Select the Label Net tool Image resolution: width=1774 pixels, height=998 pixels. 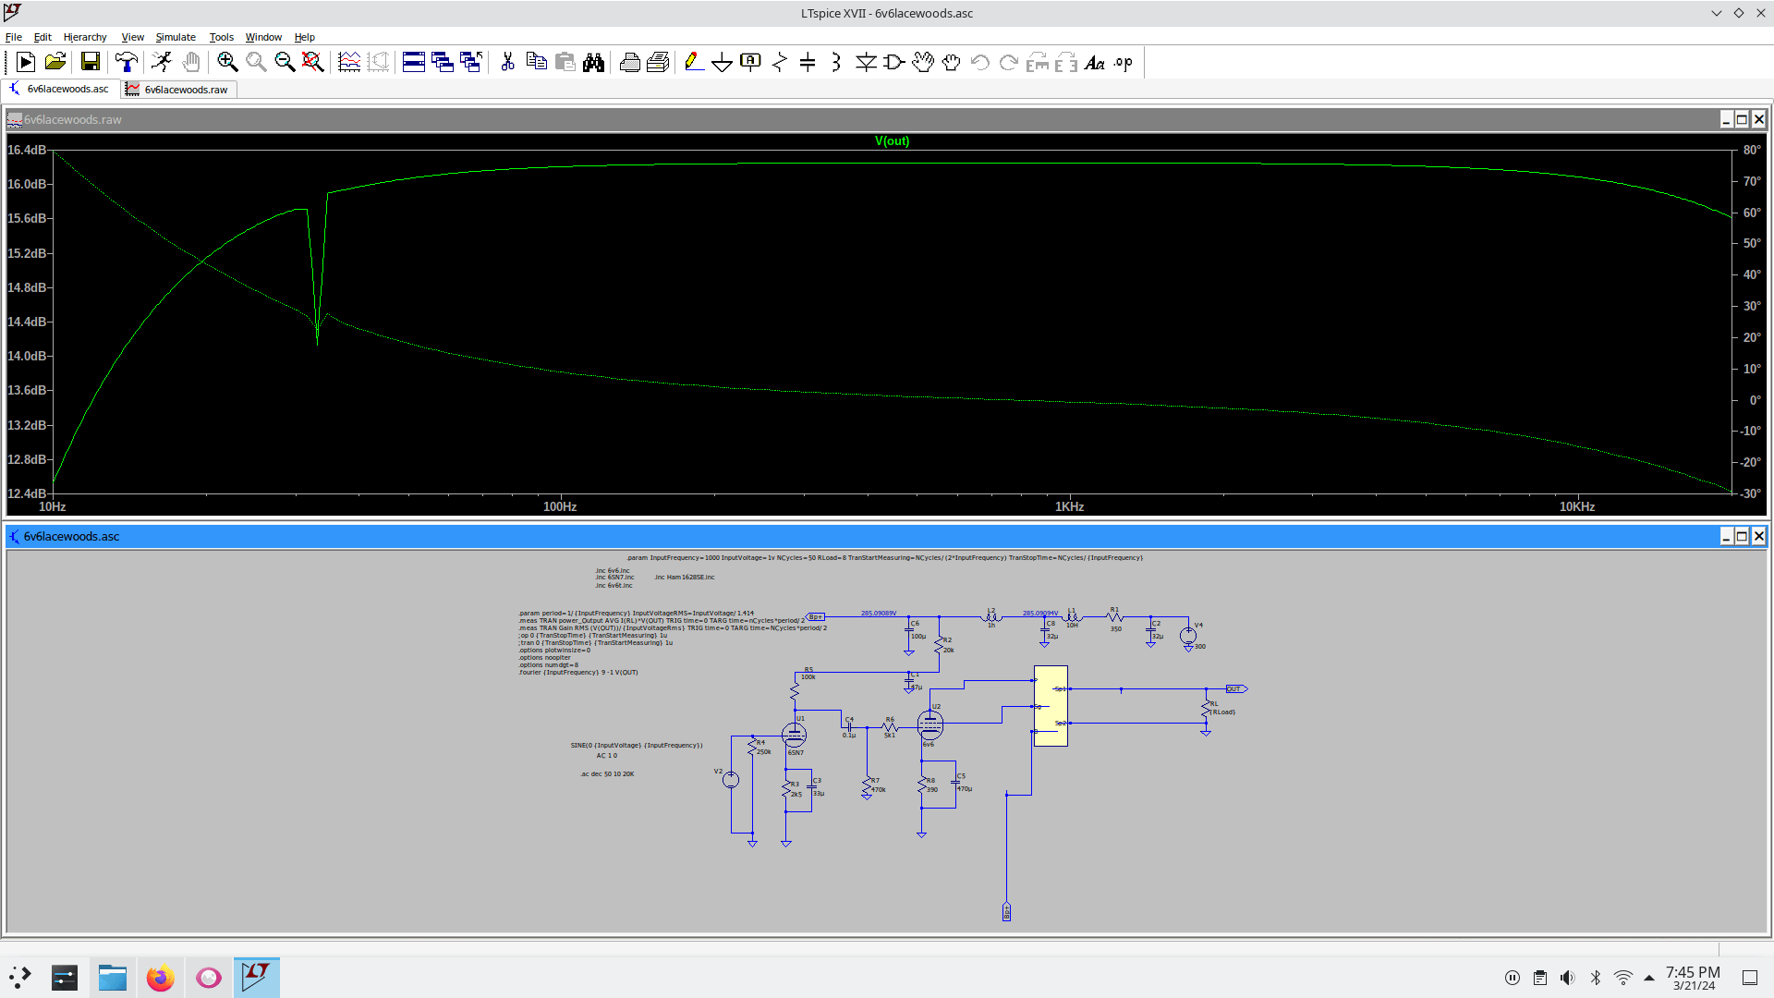pos(751,62)
